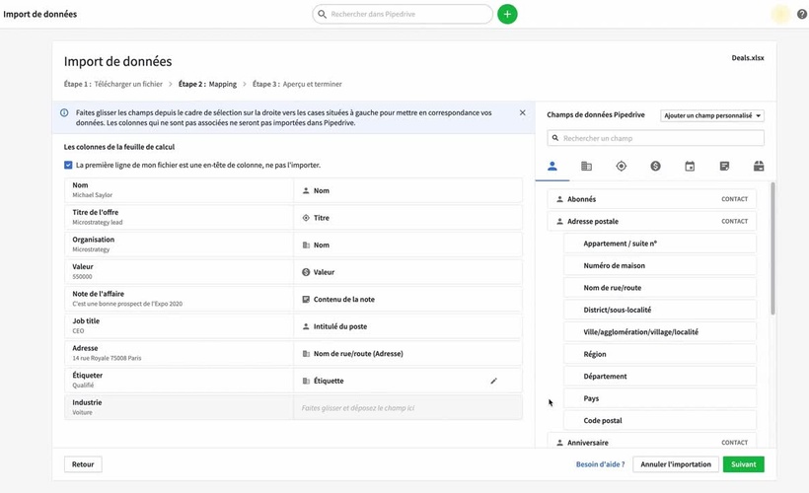Uncheck first row is column header checkbox
809x493 pixels.
pos(68,165)
